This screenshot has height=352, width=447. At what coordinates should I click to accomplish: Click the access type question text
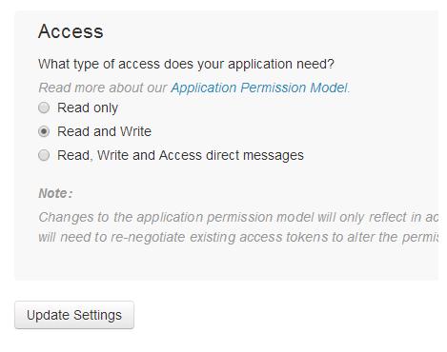tap(186, 64)
